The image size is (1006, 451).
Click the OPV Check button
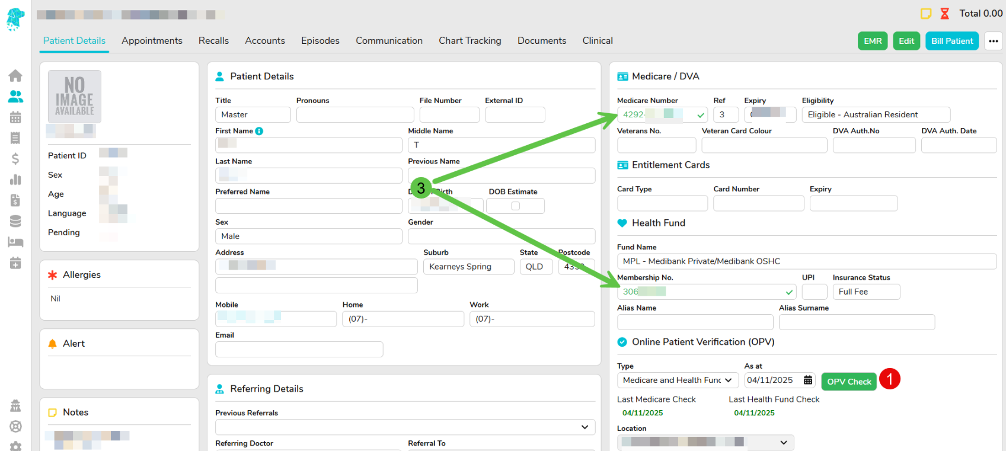[848, 382]
